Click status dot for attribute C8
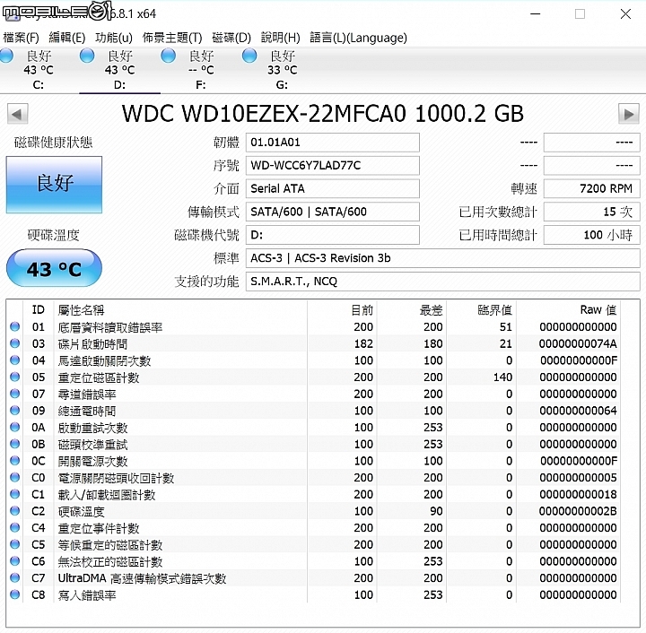646x633 pixels. (15, 594)
